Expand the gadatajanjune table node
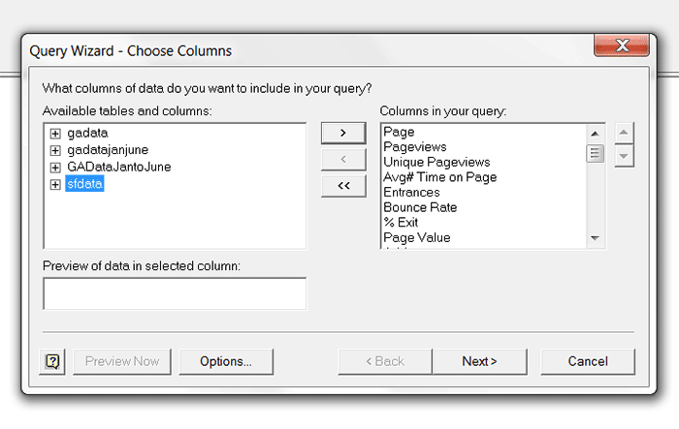Image resolution: width=679 pixels, height=429 pixels. click(x=55, y=150)
